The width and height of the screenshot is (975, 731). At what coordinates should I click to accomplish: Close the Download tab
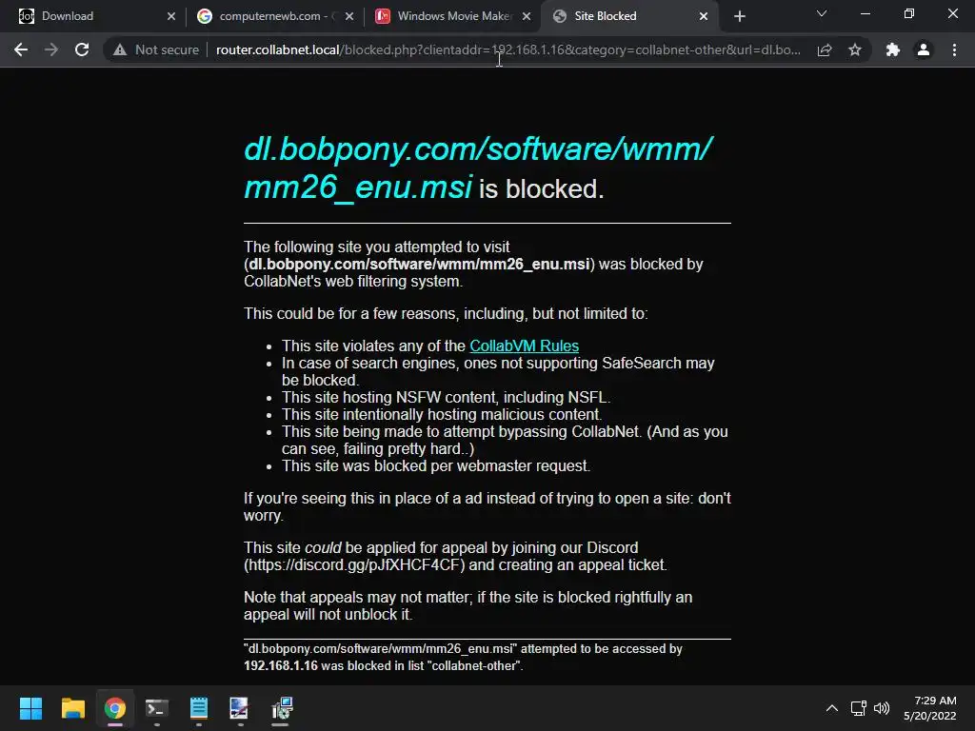coord(171,16)
